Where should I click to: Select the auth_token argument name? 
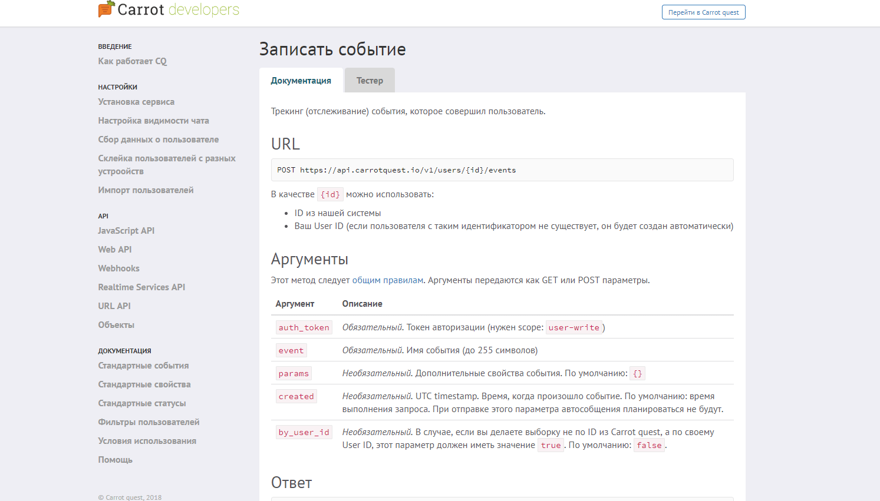[304, 327]
